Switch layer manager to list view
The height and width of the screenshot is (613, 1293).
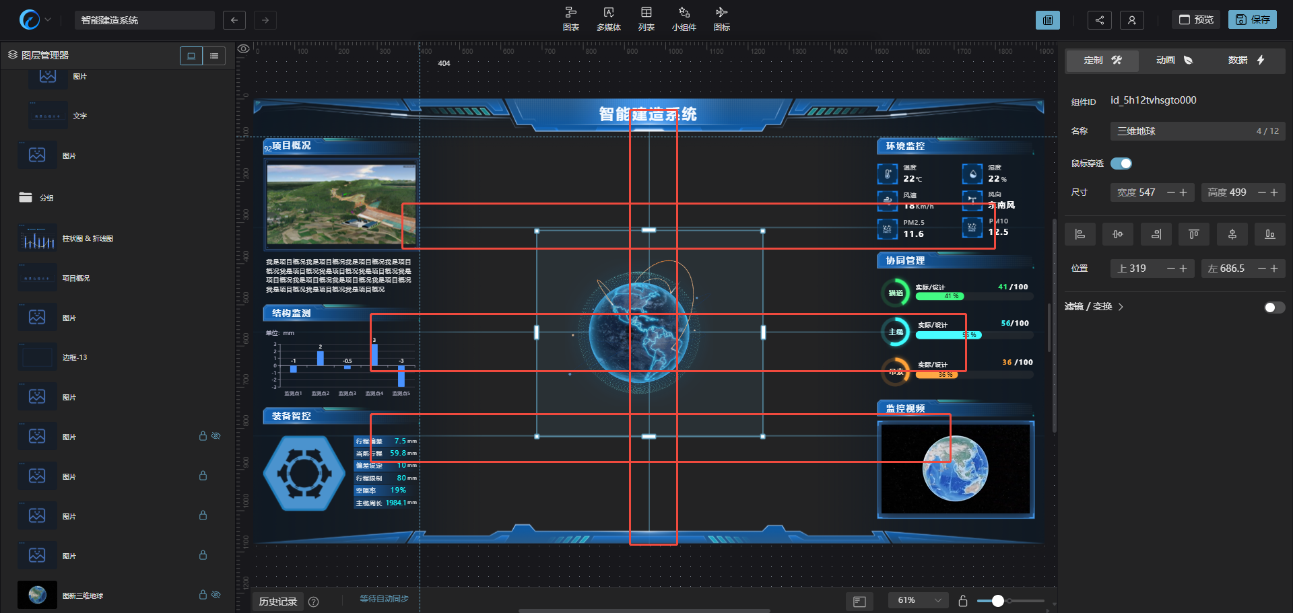(x=214, y=56)
